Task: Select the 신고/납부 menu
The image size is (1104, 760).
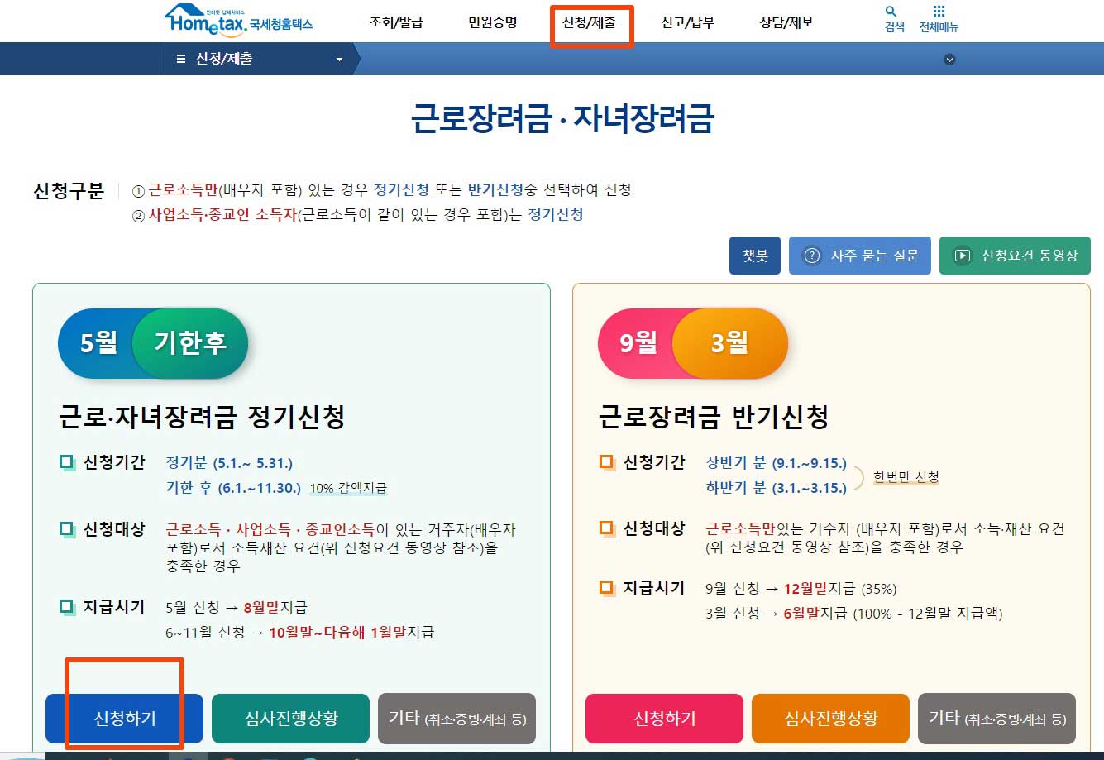Action: click(x=688, y=24)
